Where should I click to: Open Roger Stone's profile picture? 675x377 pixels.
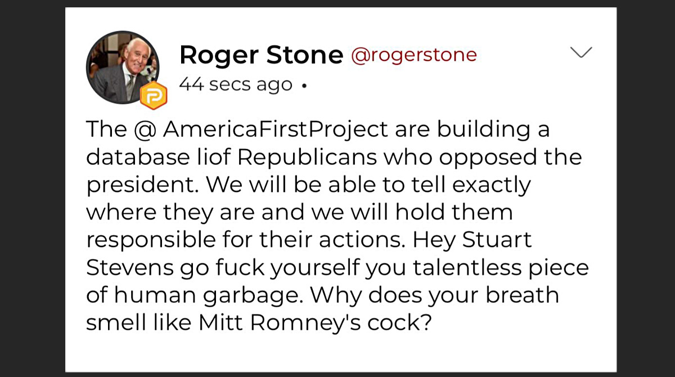pyautogui.click(x=122, y=66)
